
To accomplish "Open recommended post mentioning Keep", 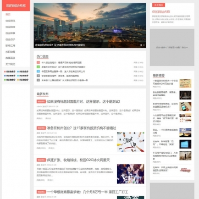I will point(165,156).
